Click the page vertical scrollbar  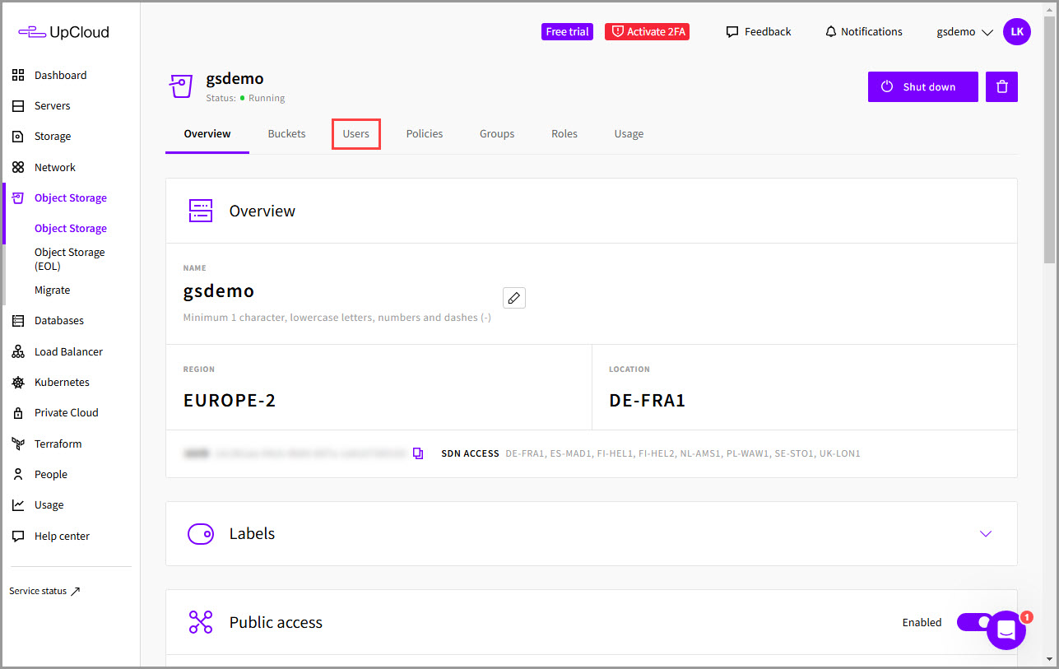(x=1049, y=140)
